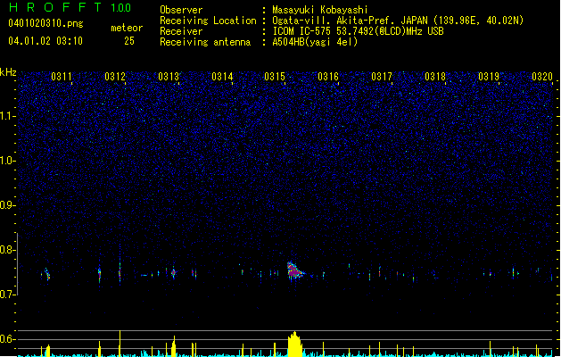Click the ICOM IC-575 receiver details
Image resolution: width=561 pixels, height=357 pixels.
tap(359, 31)
